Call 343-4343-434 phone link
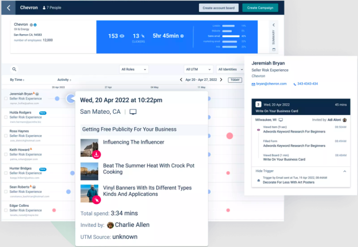 pyautogui.click(x=307, y=84)
